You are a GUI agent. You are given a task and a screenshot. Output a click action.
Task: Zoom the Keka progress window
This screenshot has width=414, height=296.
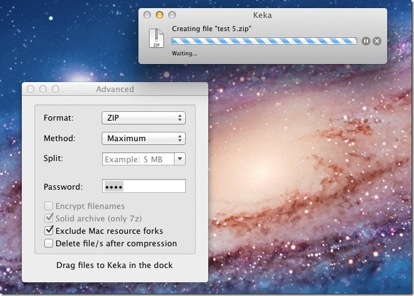point(172,15)
